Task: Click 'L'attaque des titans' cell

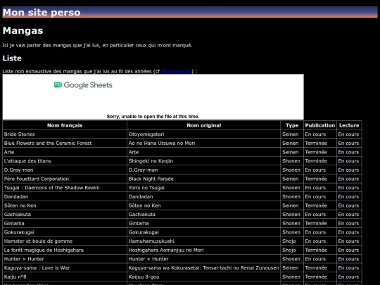Action: pyautogui.click(x=65, y=161)
